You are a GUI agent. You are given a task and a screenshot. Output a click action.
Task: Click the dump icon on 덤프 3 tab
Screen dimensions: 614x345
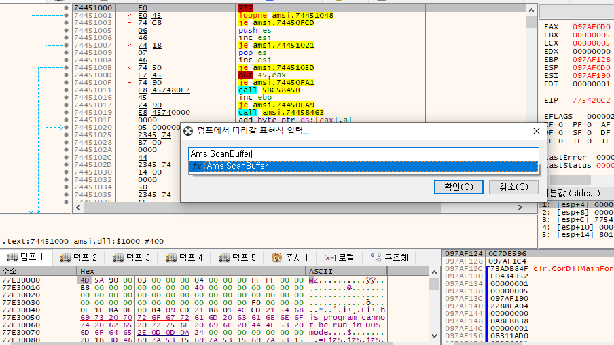pyautogui.click(x=118, y=257)
